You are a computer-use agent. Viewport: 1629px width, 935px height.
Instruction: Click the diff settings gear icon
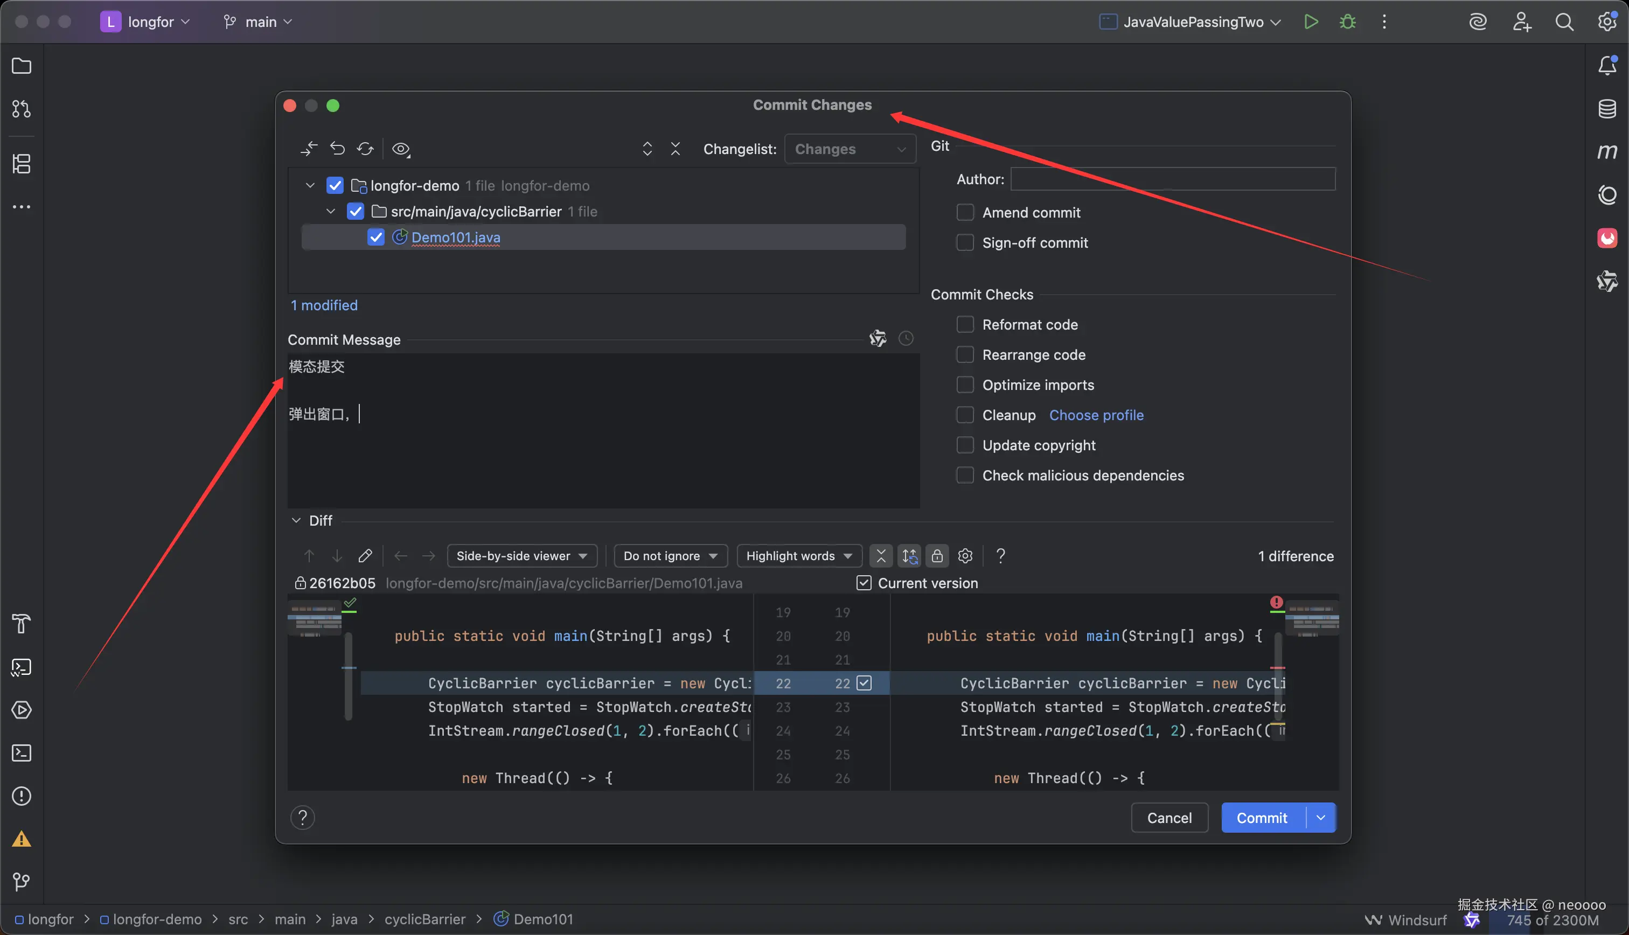tap(965, 555)
